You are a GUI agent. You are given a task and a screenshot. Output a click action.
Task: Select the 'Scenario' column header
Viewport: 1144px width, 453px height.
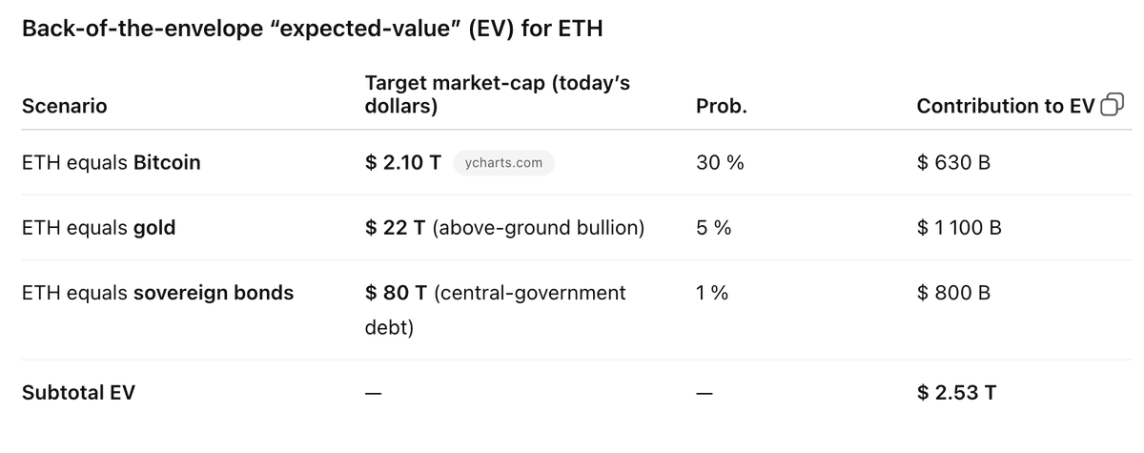64,106
